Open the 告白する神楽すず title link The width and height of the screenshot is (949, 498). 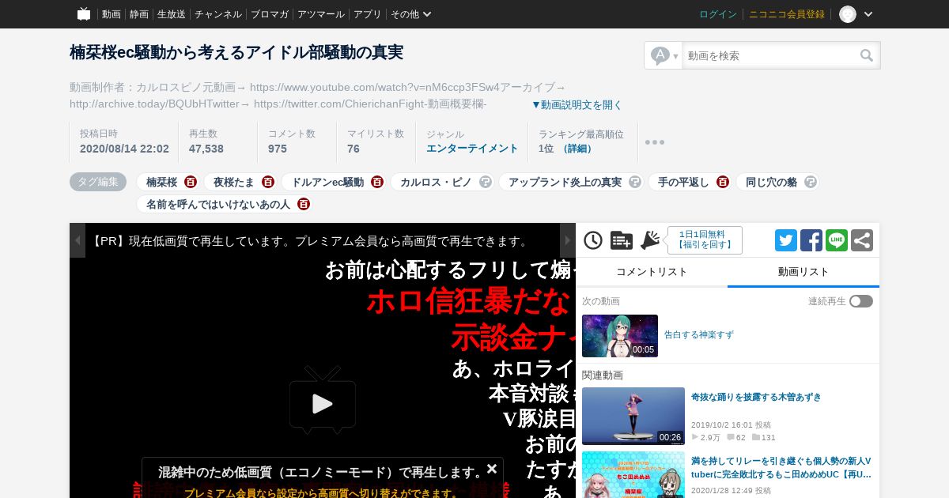click(699, 335)
